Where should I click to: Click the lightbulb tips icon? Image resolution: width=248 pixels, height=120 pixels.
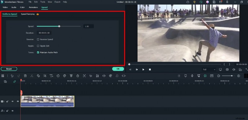(x=194, y=2)
